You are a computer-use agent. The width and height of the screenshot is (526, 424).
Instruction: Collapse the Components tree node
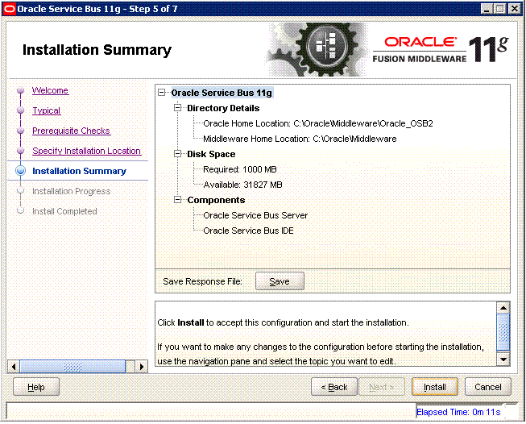(x=177, y=200)
